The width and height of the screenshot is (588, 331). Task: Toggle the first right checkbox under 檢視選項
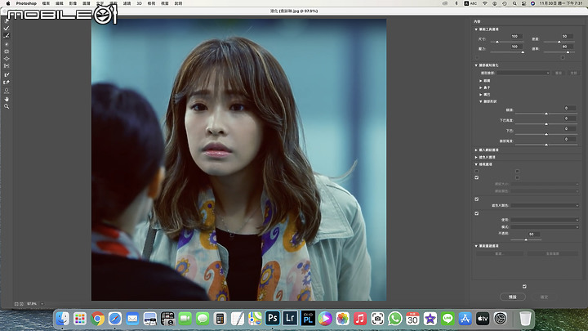tap(517, 171)
